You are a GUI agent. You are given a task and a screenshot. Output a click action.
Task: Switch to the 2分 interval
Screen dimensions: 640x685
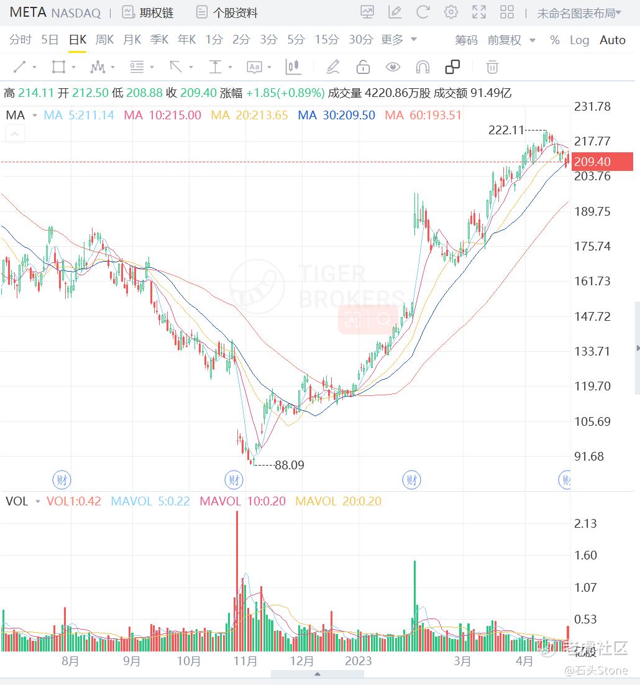point(241,40)
